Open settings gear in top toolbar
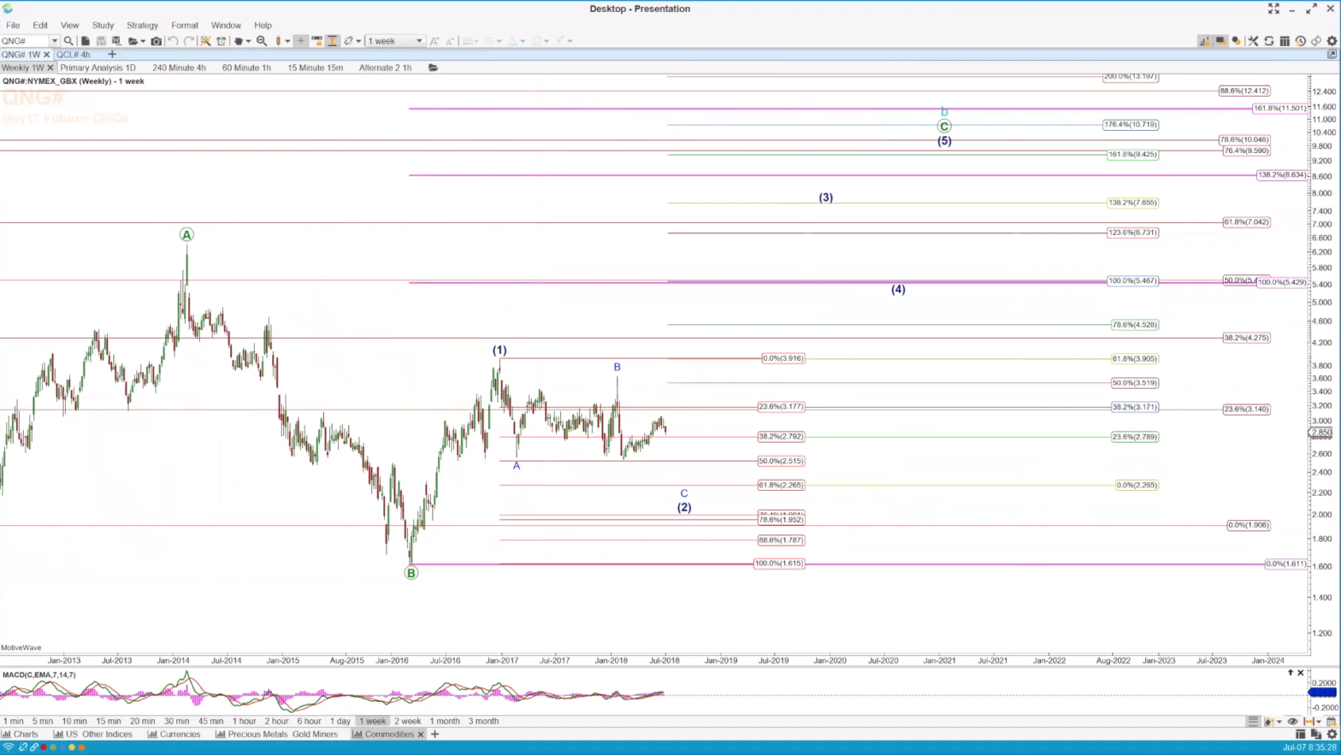 (1332, 41)
